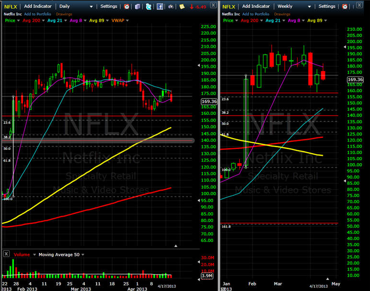Viewport: 370px width, 291px height.
Task: Click the left-pointing marker near 195.00 on Daily axis
Action: tap(199, 65)
